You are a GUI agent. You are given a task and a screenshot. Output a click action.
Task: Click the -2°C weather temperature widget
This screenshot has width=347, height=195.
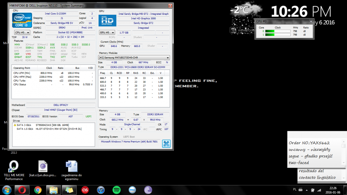(239, 10)
